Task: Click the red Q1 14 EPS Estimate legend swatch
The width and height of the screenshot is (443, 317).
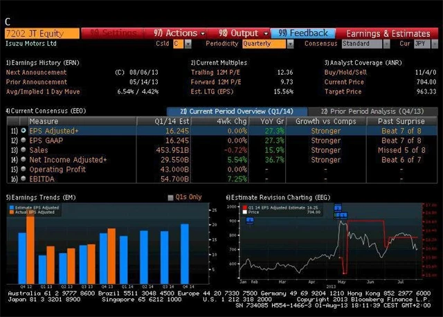Action: point(244,208)
